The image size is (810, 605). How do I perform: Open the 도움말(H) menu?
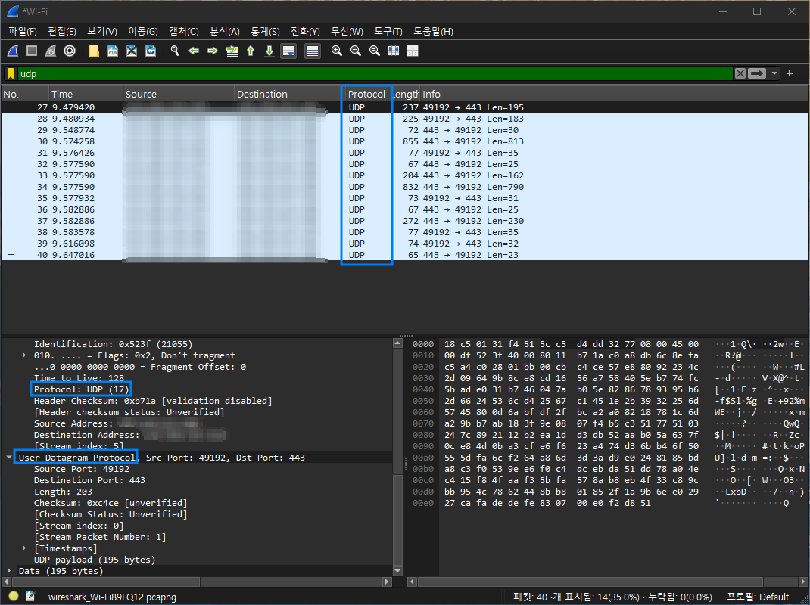(x=433, y=32)
